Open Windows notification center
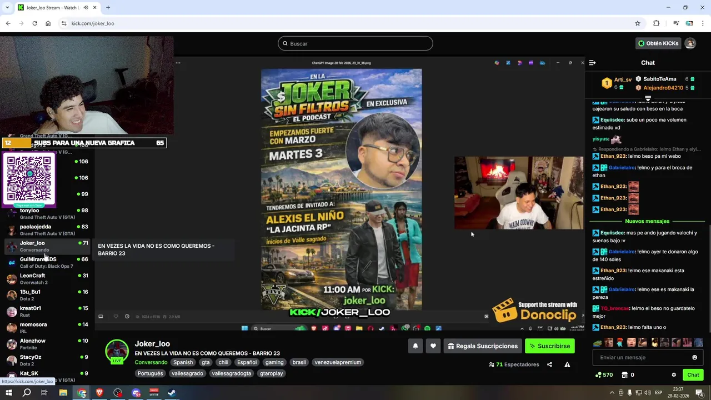711x400 pixels. (701, 393)
